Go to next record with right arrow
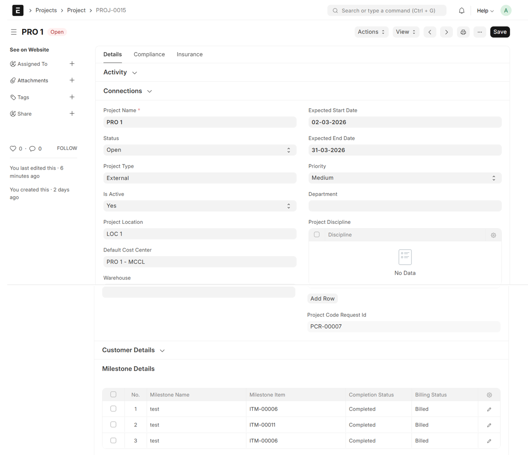 click(446, 32)
